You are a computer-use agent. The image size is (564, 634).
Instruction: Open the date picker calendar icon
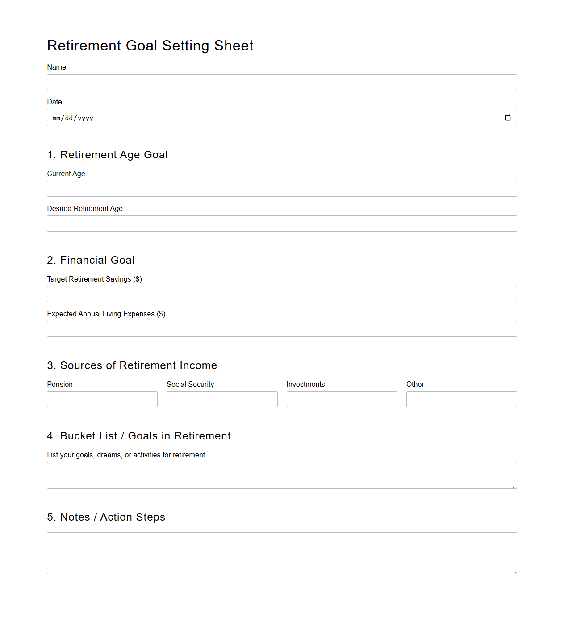508,117
